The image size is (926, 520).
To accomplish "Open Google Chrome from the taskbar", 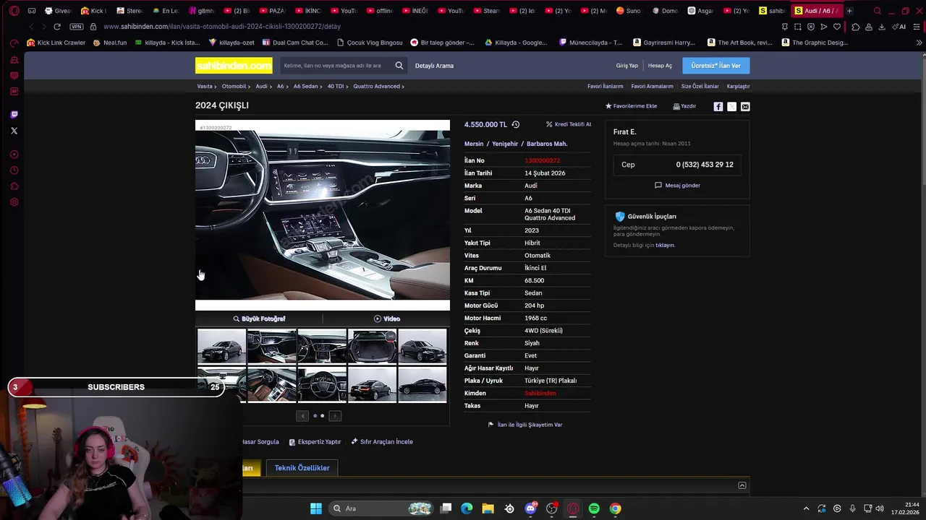I will coord(615,508).
